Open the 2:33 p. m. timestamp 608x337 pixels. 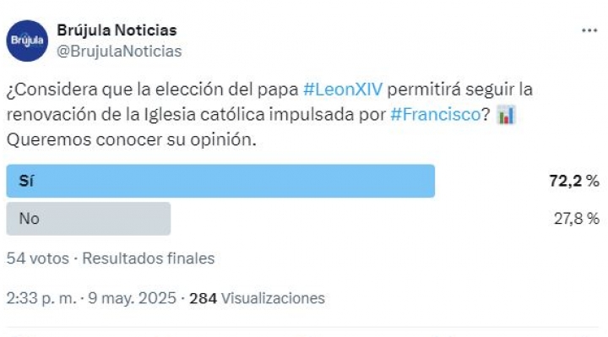41,298
